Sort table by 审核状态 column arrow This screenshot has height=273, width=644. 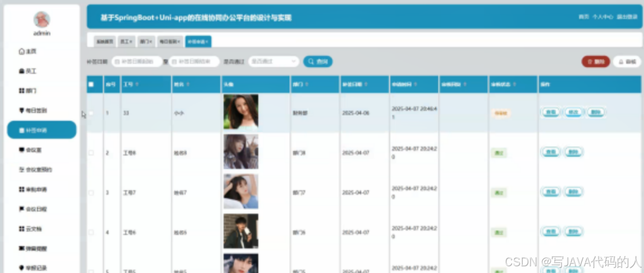pos(514,84)
